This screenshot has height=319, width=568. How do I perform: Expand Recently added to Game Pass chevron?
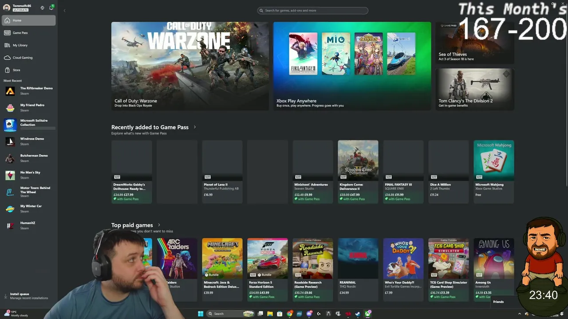(194, 127)
